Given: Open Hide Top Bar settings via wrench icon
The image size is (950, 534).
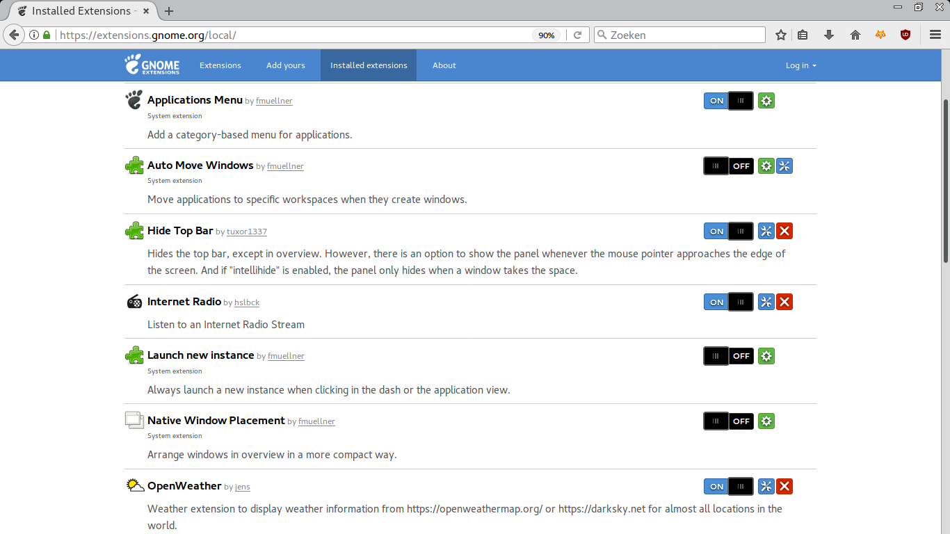Looking at the screenshot, I should [766, 232].
